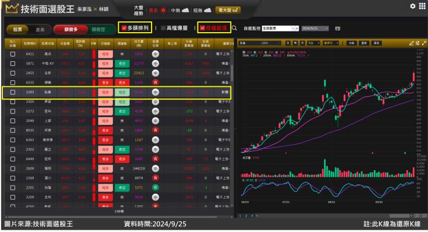Click the table horizontal scrollbar
This screenshot has height=232, width=428.
click(112, 217)
